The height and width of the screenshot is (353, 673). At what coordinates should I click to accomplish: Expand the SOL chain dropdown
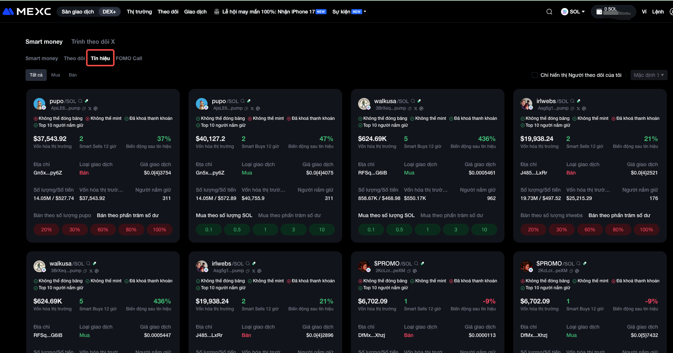573,12
